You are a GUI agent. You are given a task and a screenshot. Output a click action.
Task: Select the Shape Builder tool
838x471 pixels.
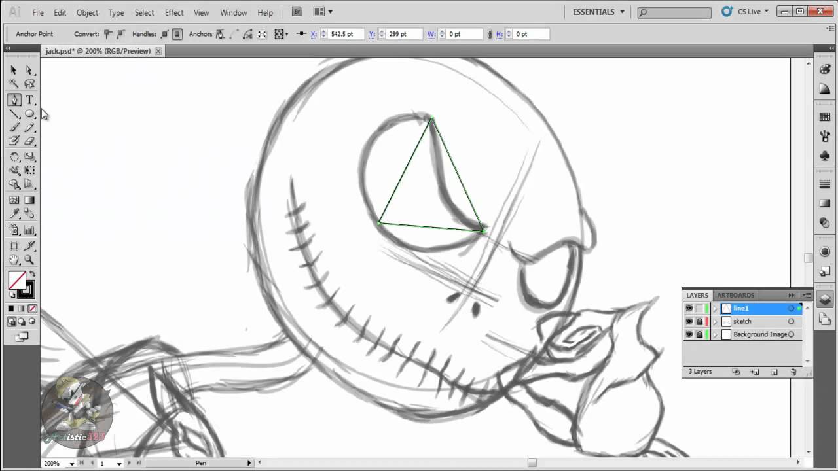point(14,184)
